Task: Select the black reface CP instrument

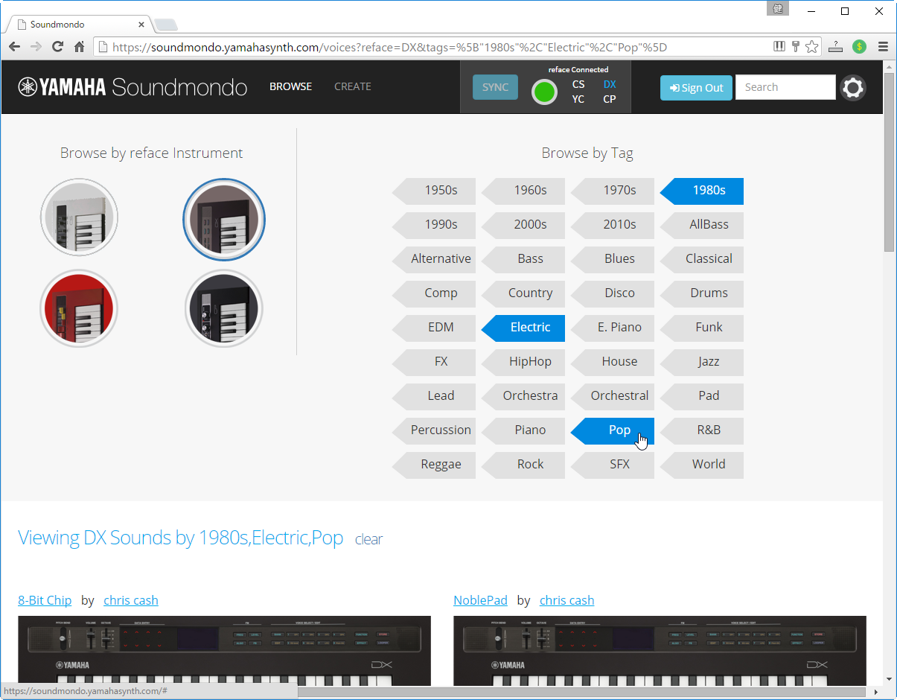Action: pos(224,308)
